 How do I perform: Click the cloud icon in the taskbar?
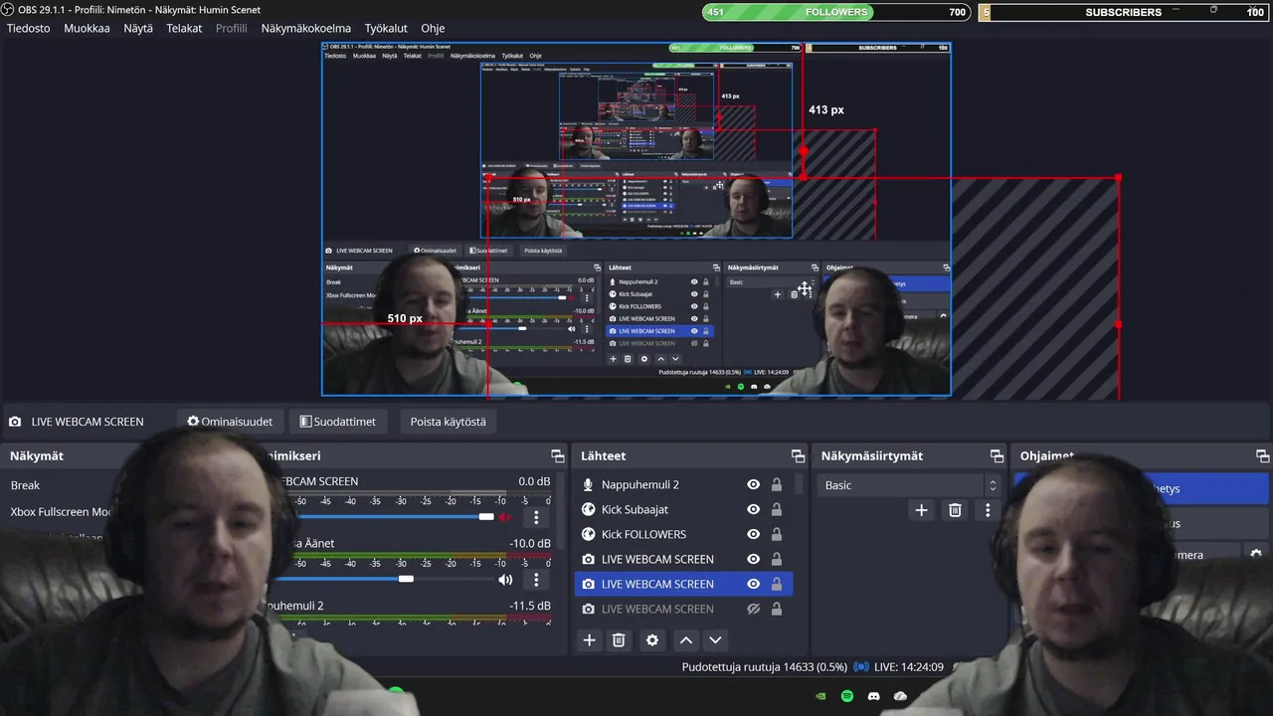pos(900,697)
